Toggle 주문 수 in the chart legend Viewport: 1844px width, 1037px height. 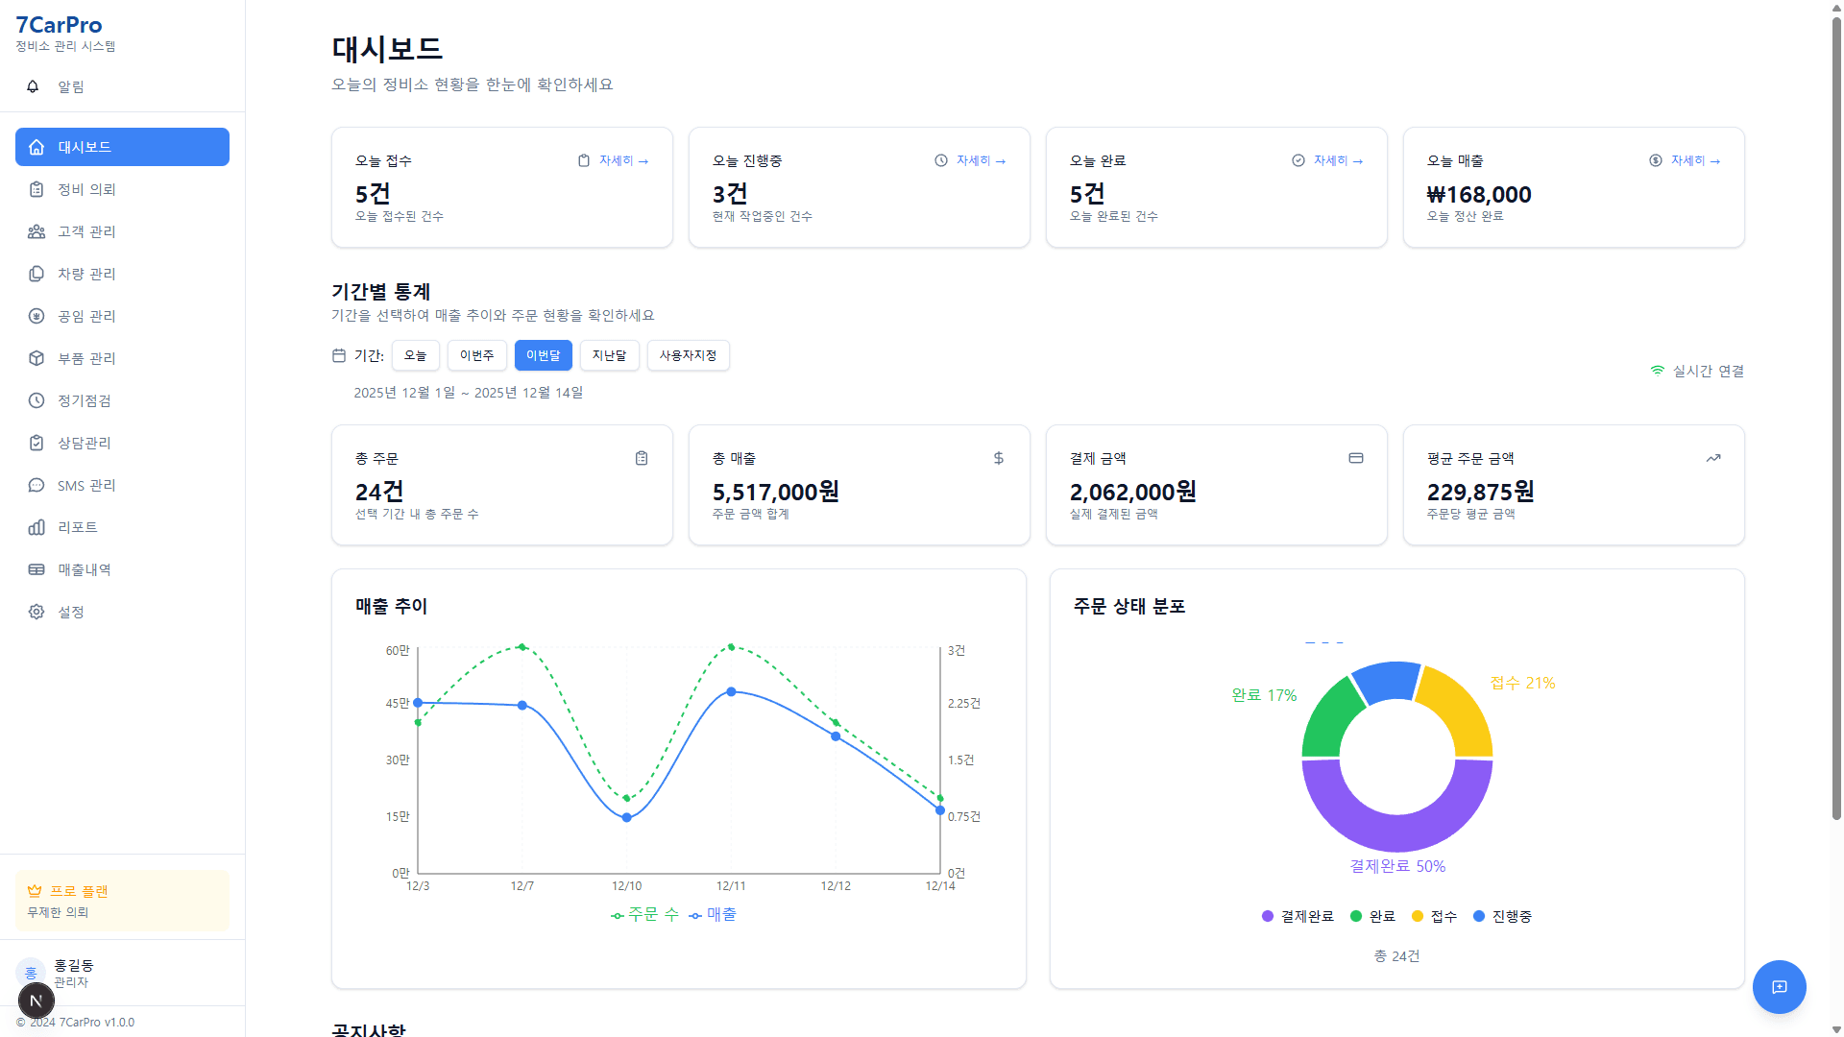tap(644, 914)
